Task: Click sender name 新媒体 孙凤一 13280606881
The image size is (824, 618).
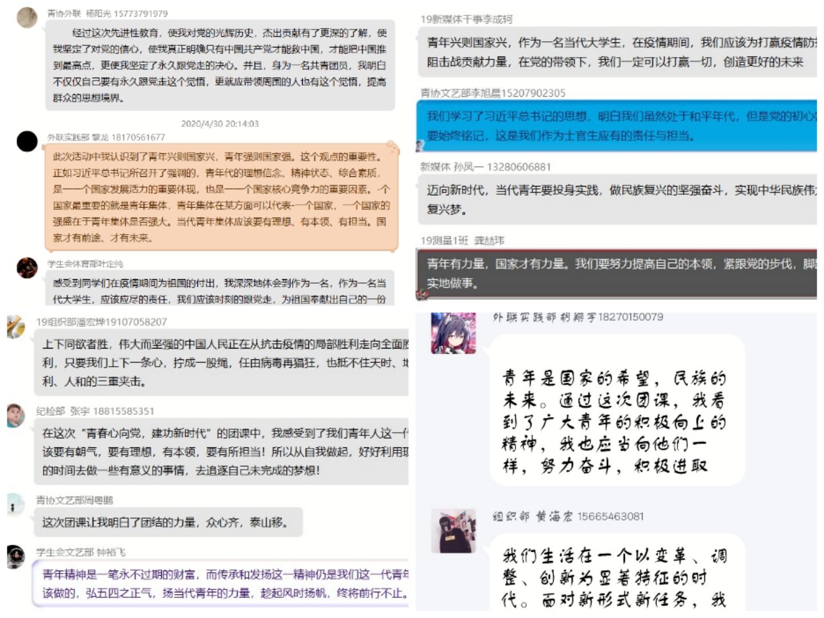Action: coord(485,167)
